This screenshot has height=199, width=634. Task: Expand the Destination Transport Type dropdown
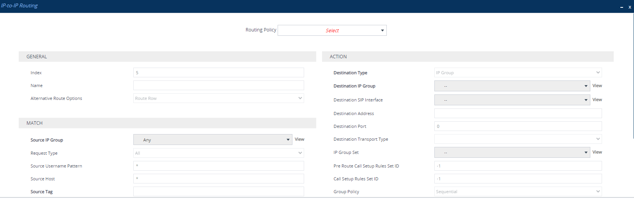pyautogui.click(x=518, y=139)
